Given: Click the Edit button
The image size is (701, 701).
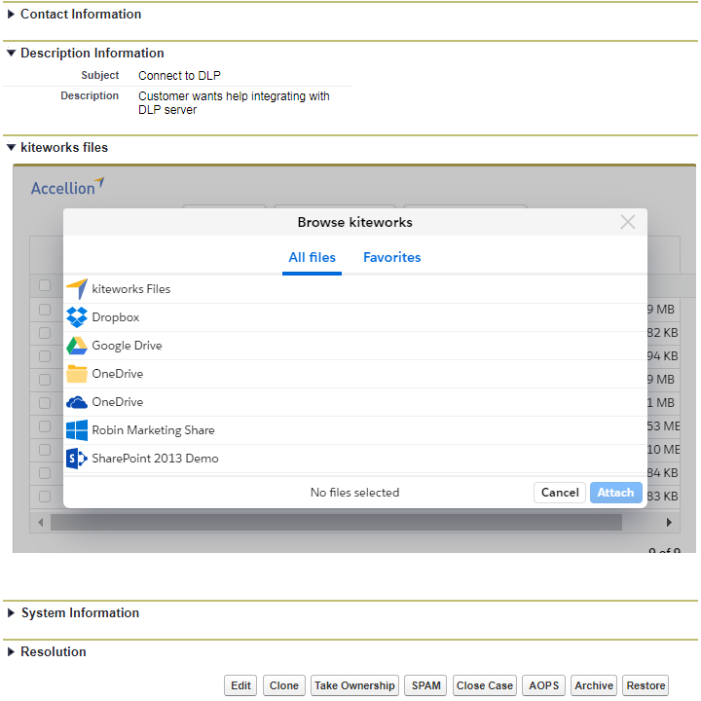Looking at the screenshot, I should click(240, 685).
